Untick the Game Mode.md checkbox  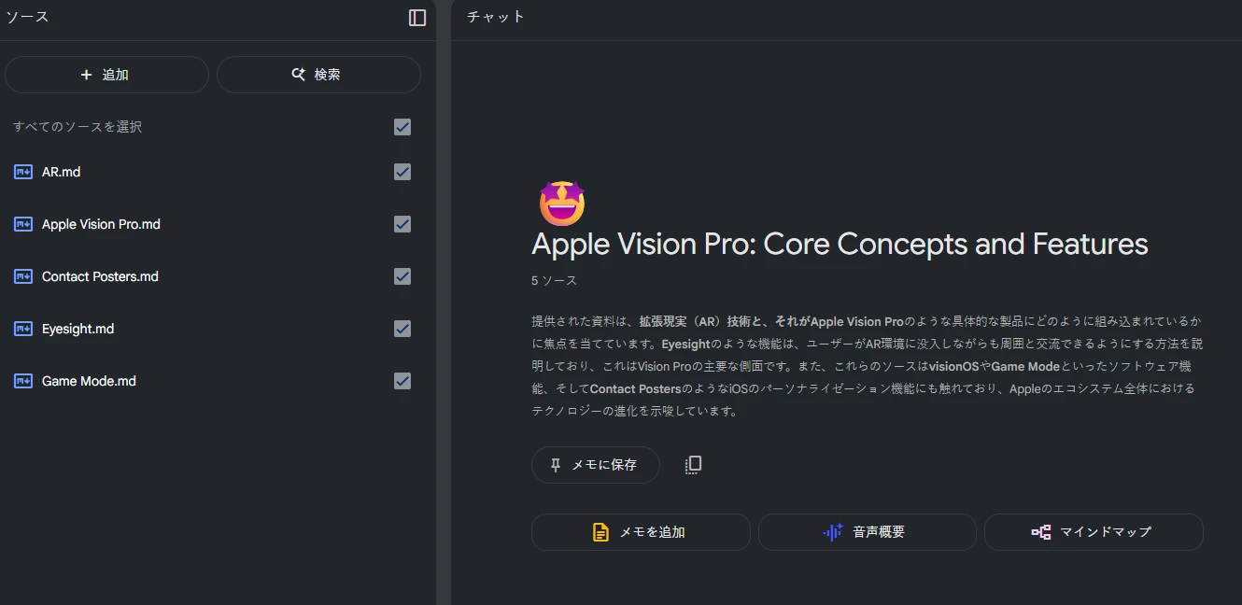402,381
